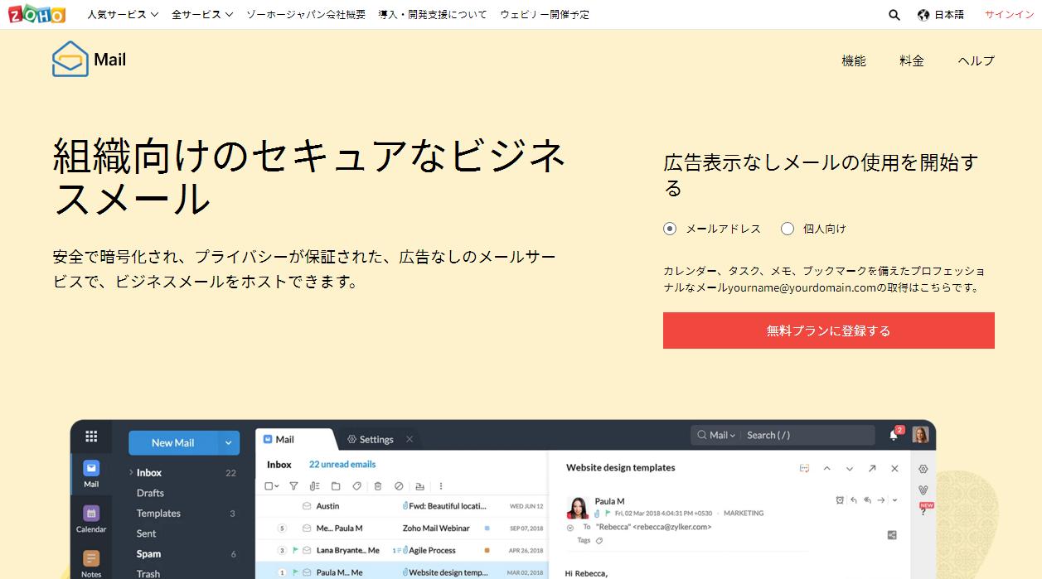Open the Templates folder
1042x579 pixels.
[158, 514]
